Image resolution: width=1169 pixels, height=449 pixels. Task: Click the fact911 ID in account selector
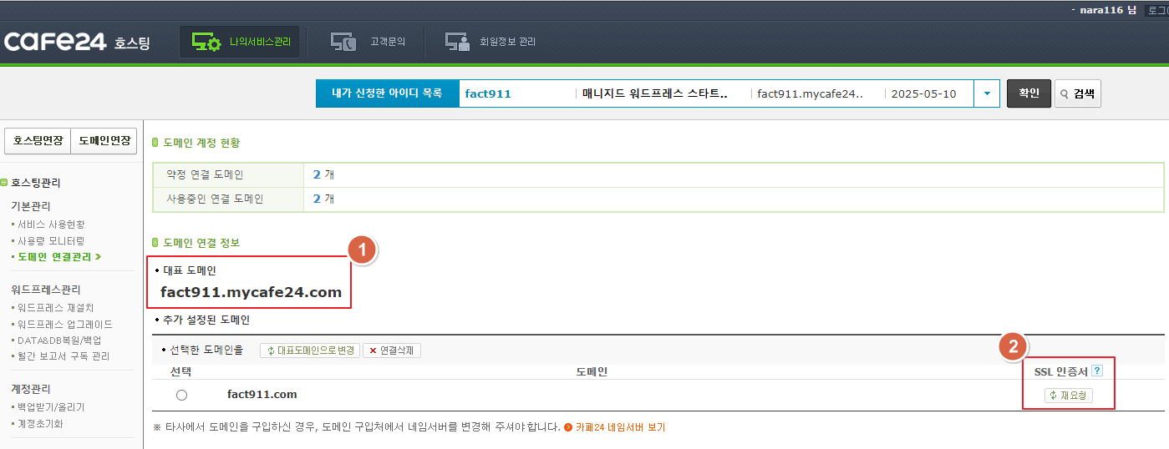488,93
